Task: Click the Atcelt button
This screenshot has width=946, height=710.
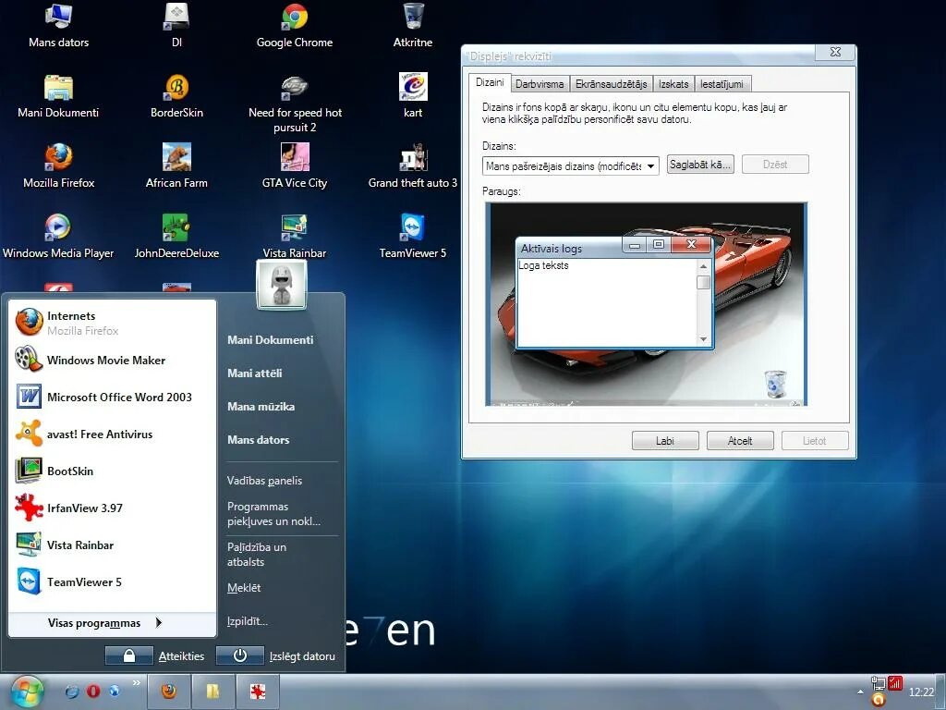Action: [x=740, y=441]
